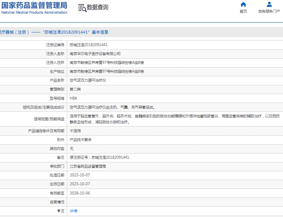Screen dimensions: 283x217
Task: Click the 适用范围 intended use paragraph
Action: (x=175, y=119)
